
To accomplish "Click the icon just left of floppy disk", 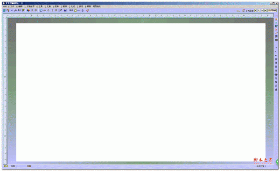I will tap(61, 10).
